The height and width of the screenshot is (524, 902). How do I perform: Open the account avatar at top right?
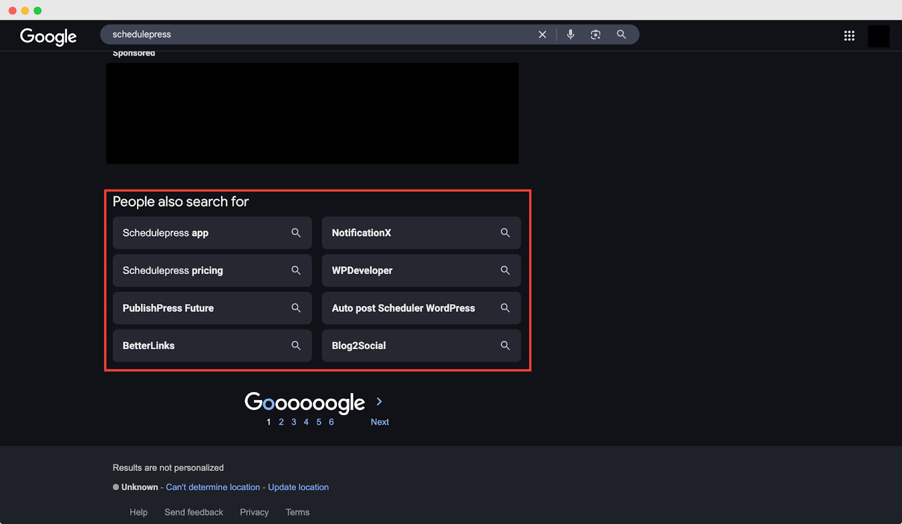click(x=878, y=36)
